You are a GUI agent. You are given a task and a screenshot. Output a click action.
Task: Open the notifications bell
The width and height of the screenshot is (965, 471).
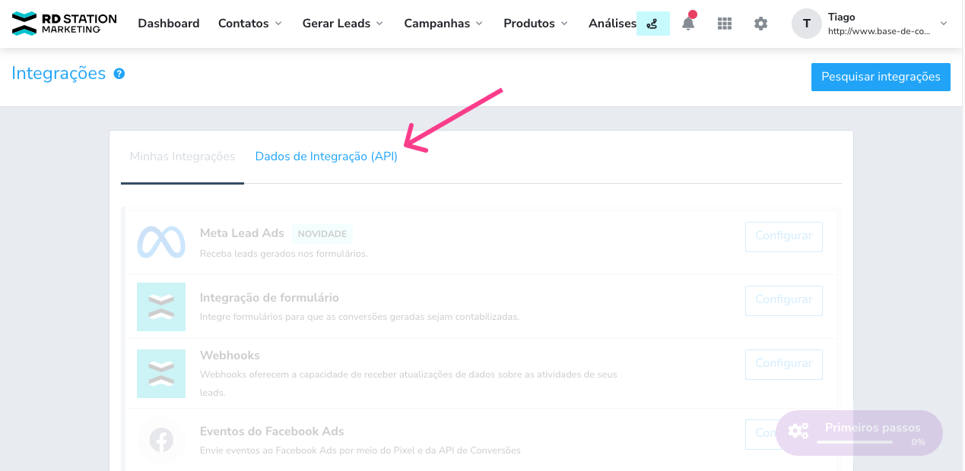[x=688, y=23]
